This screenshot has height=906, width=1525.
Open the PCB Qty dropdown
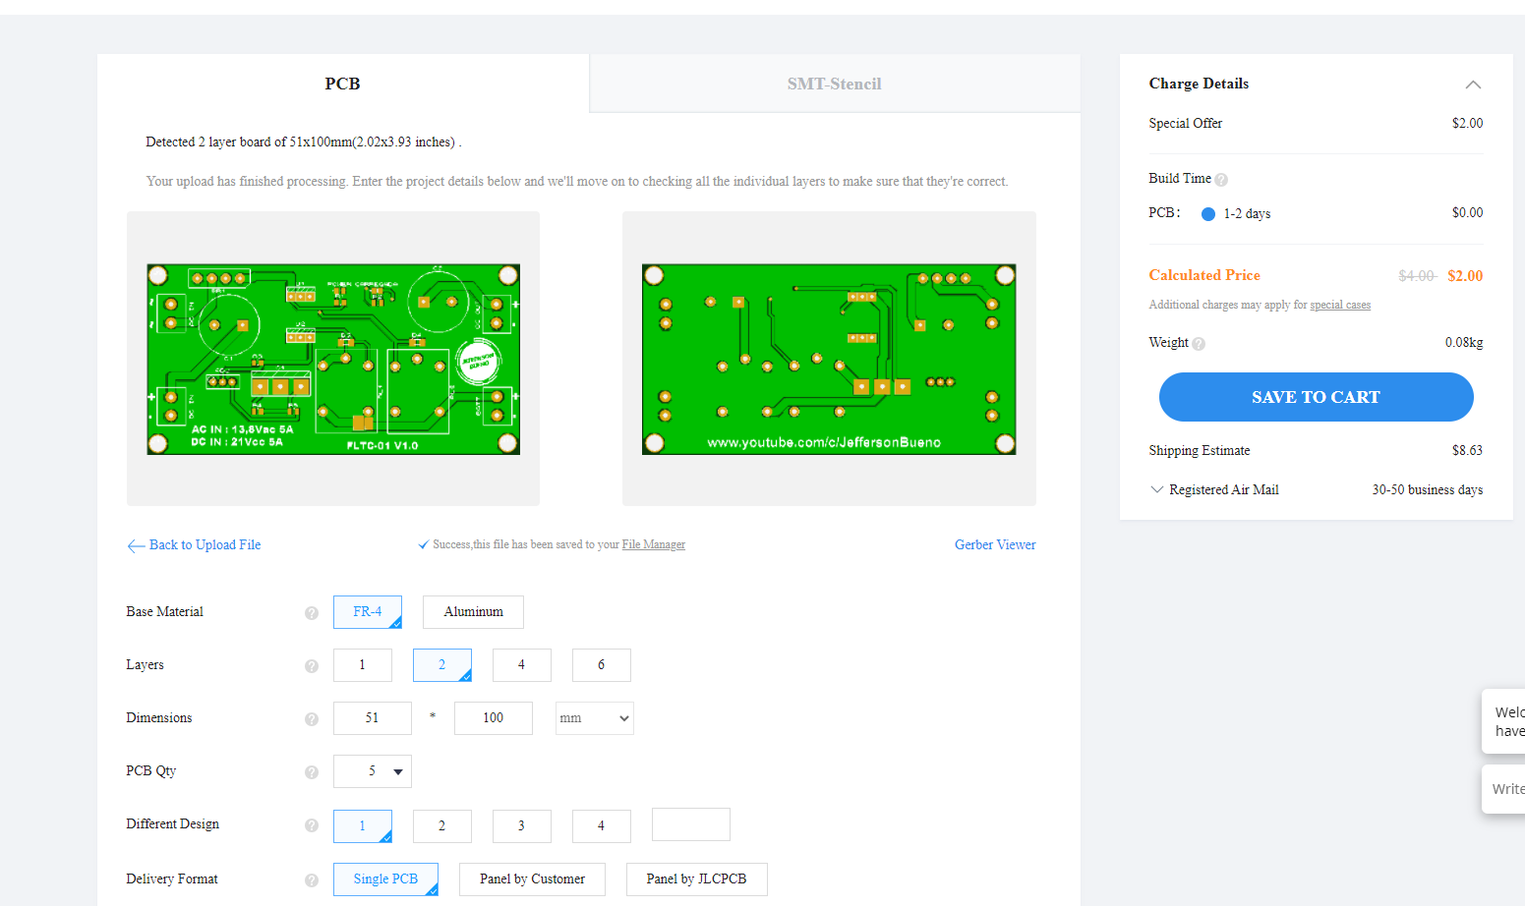point(373,771)
